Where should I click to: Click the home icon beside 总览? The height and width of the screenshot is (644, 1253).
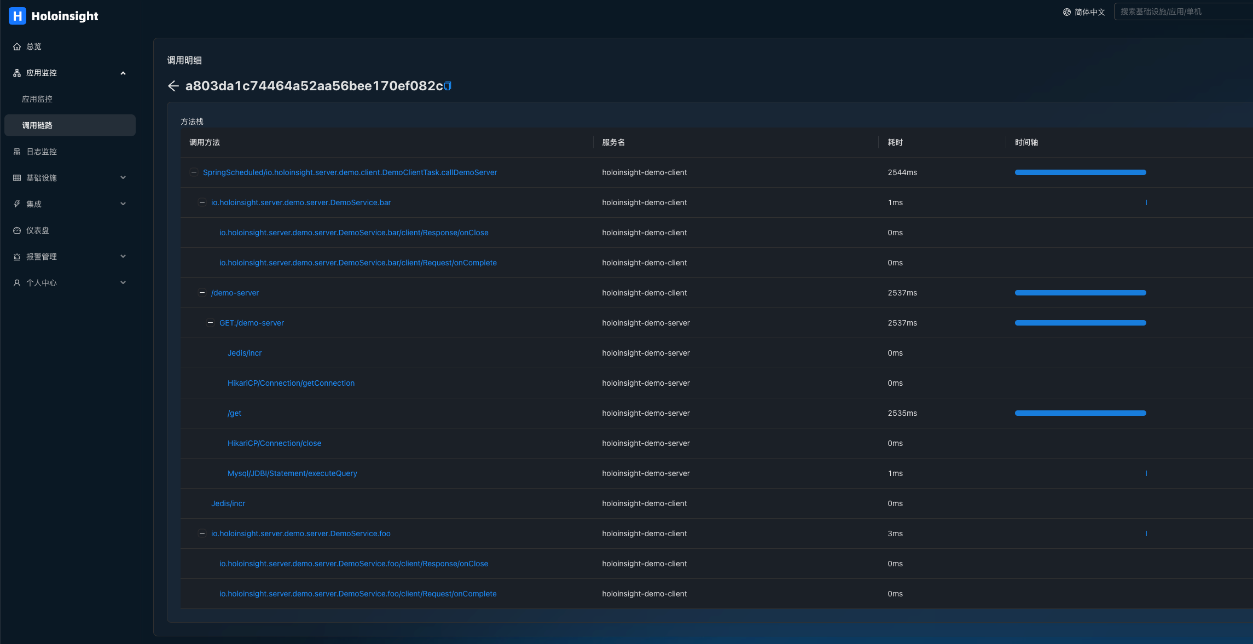[x=17, y=47]
